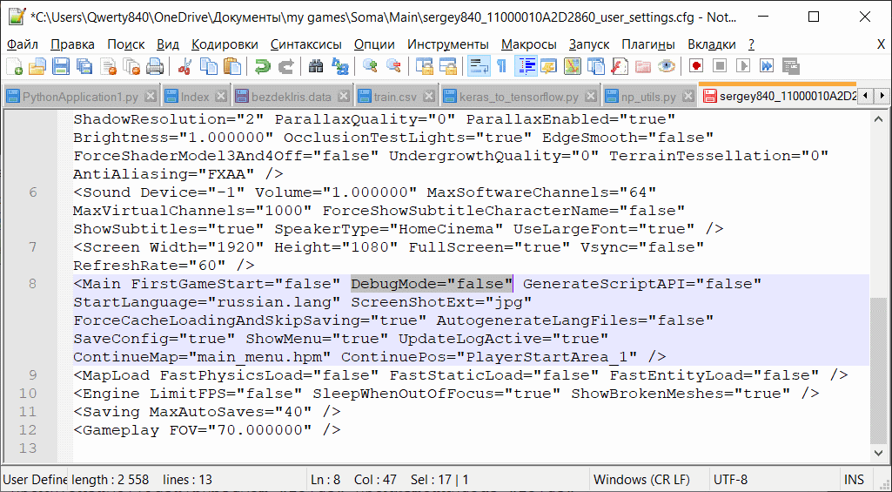The height and width of the screenshot is (492, 892).
Task: Close the np_utils.py tab
Action: point(688,97)
